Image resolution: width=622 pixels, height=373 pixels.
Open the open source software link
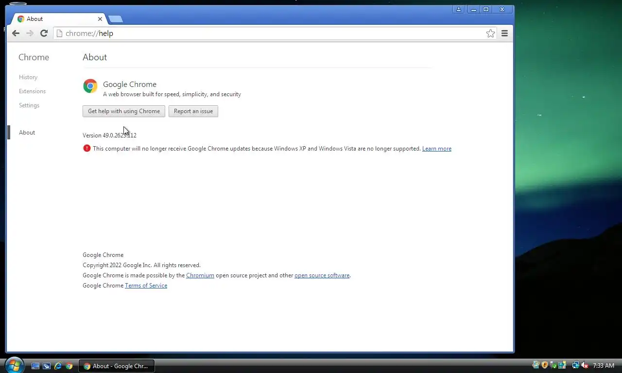tap(322, 275)
